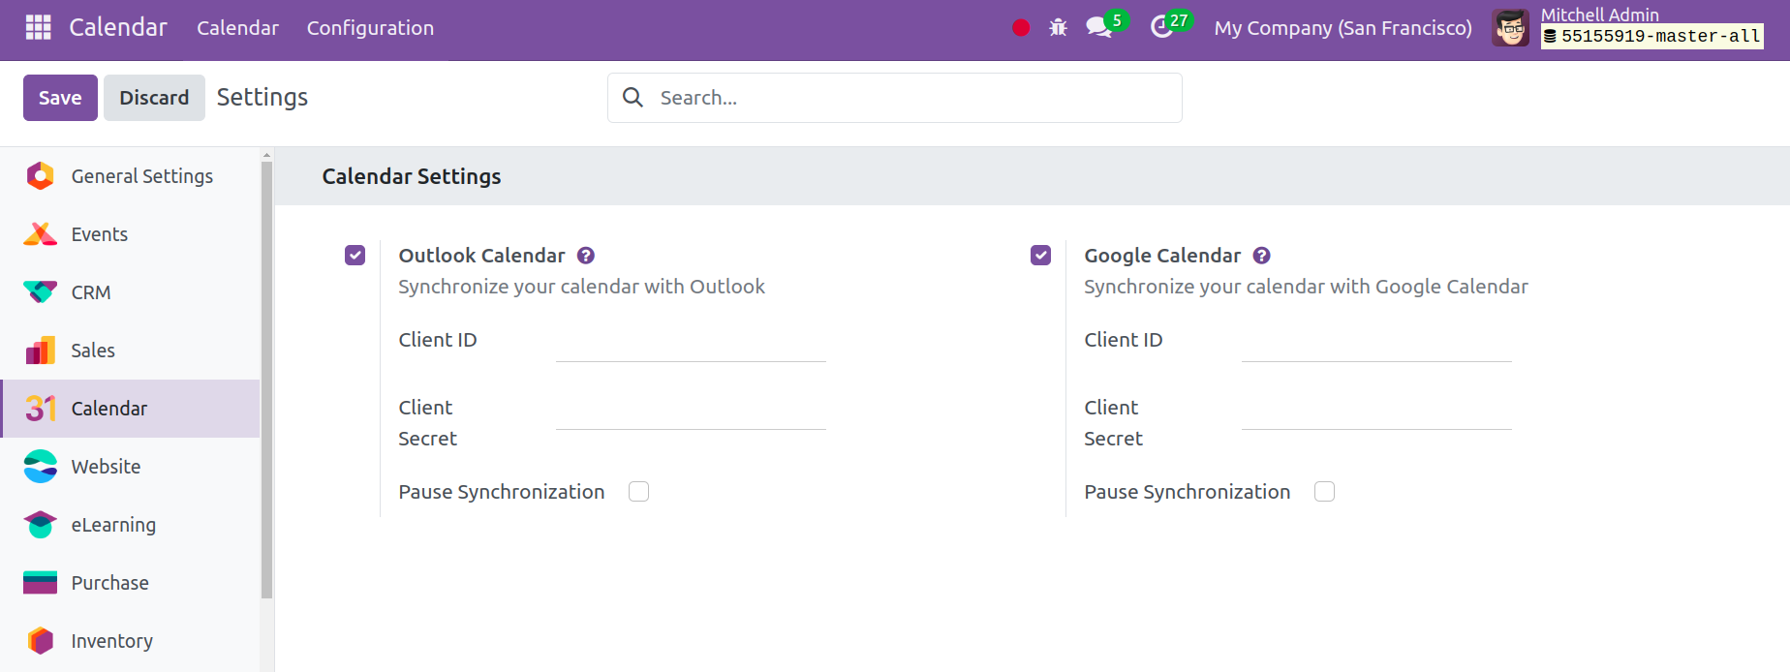
Task: Open the apps grid home menu
Action: (x=39, y=27)
